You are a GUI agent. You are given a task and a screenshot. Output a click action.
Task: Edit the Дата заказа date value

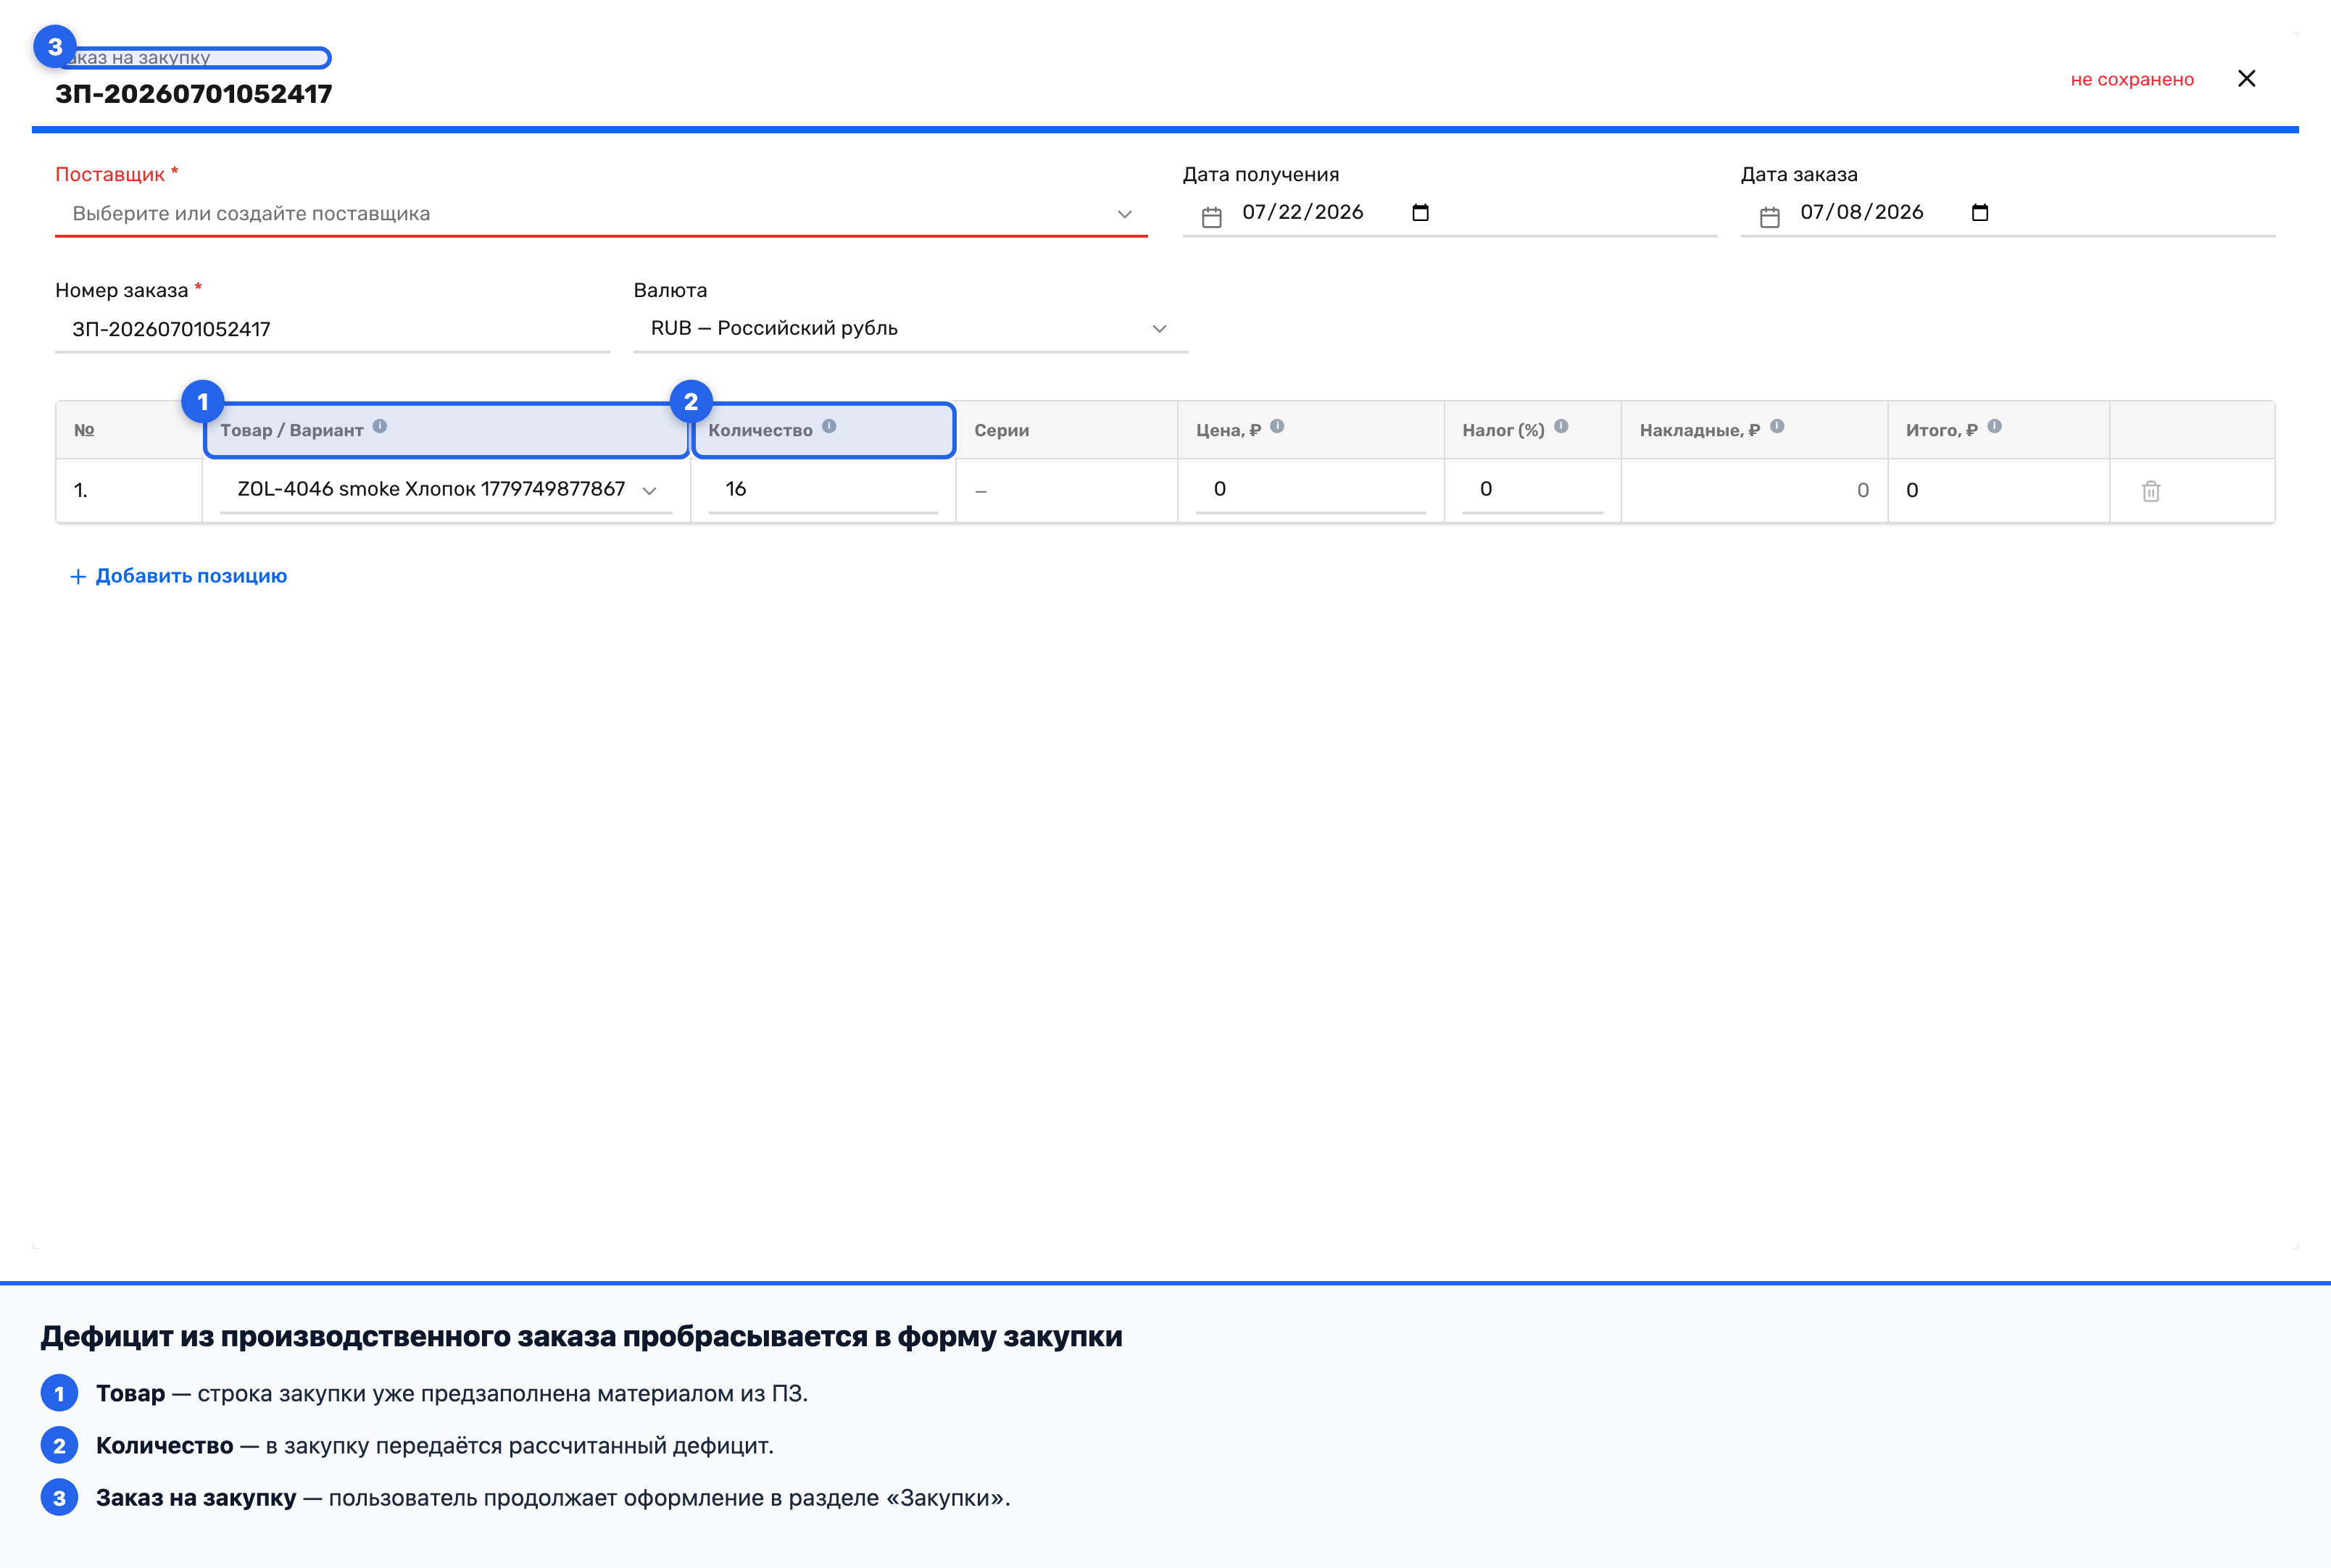[x=1861, y=212]
